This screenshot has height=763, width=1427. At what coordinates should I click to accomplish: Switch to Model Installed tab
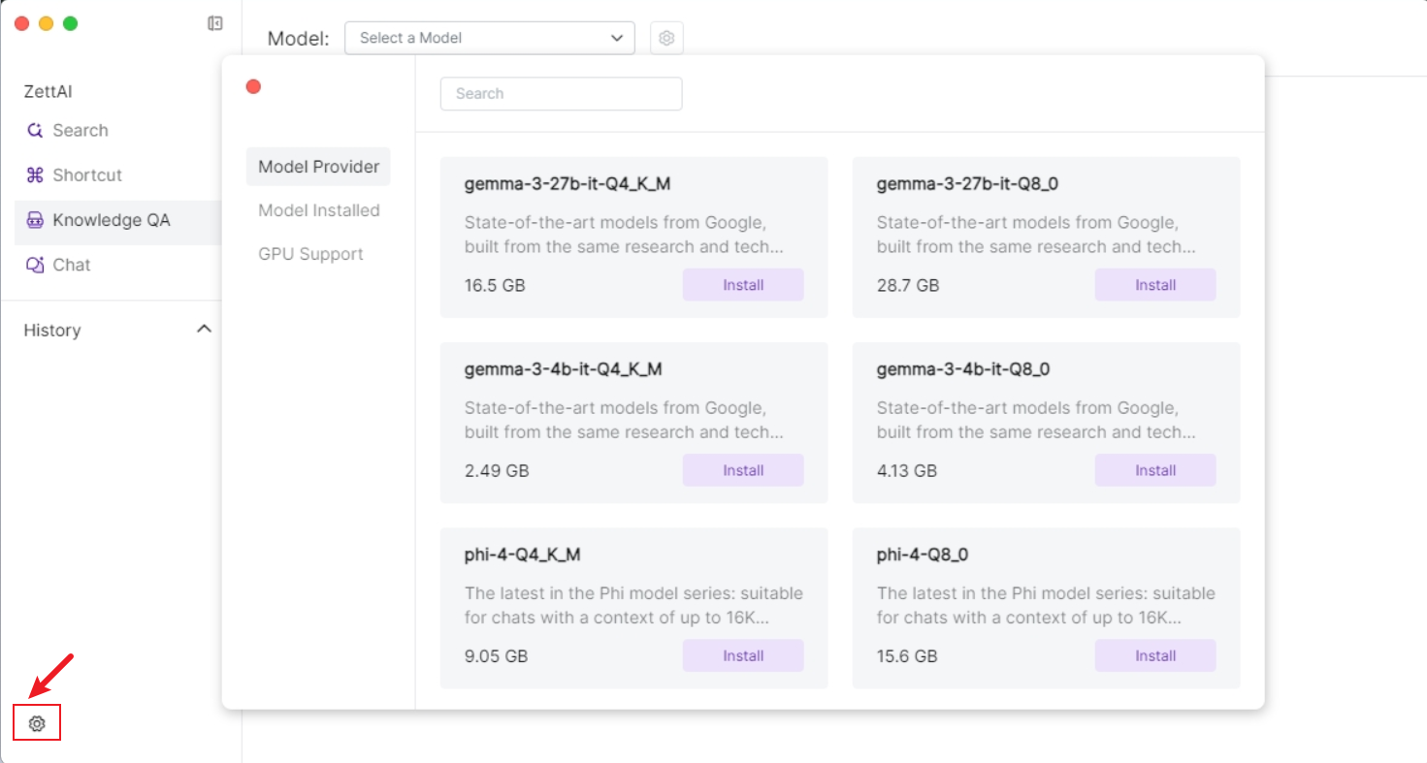point(318,210)
